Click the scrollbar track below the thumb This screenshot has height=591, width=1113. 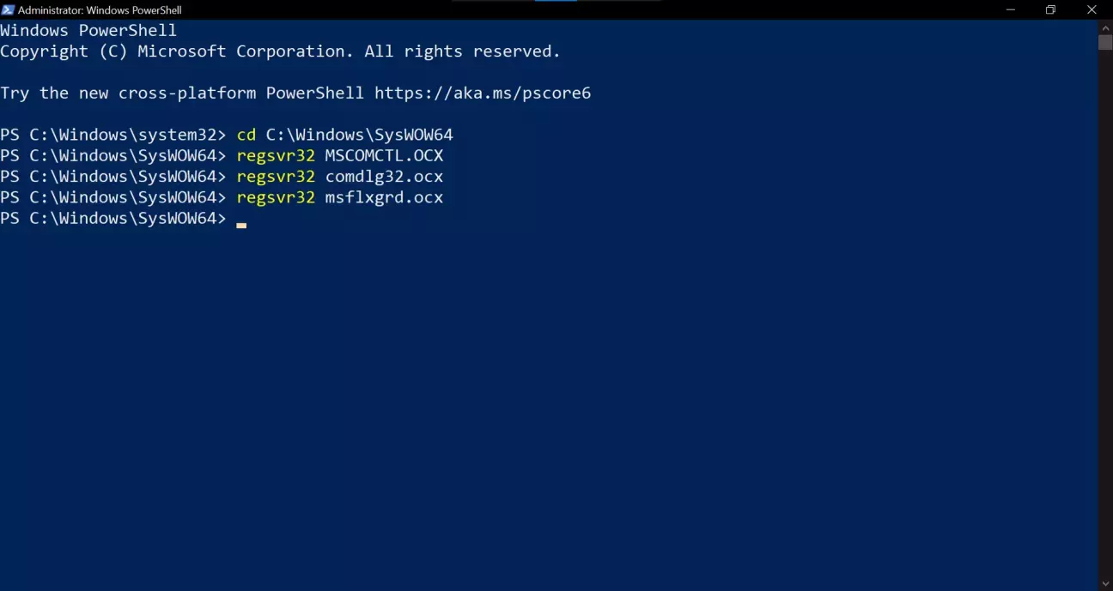point(1105,313)
